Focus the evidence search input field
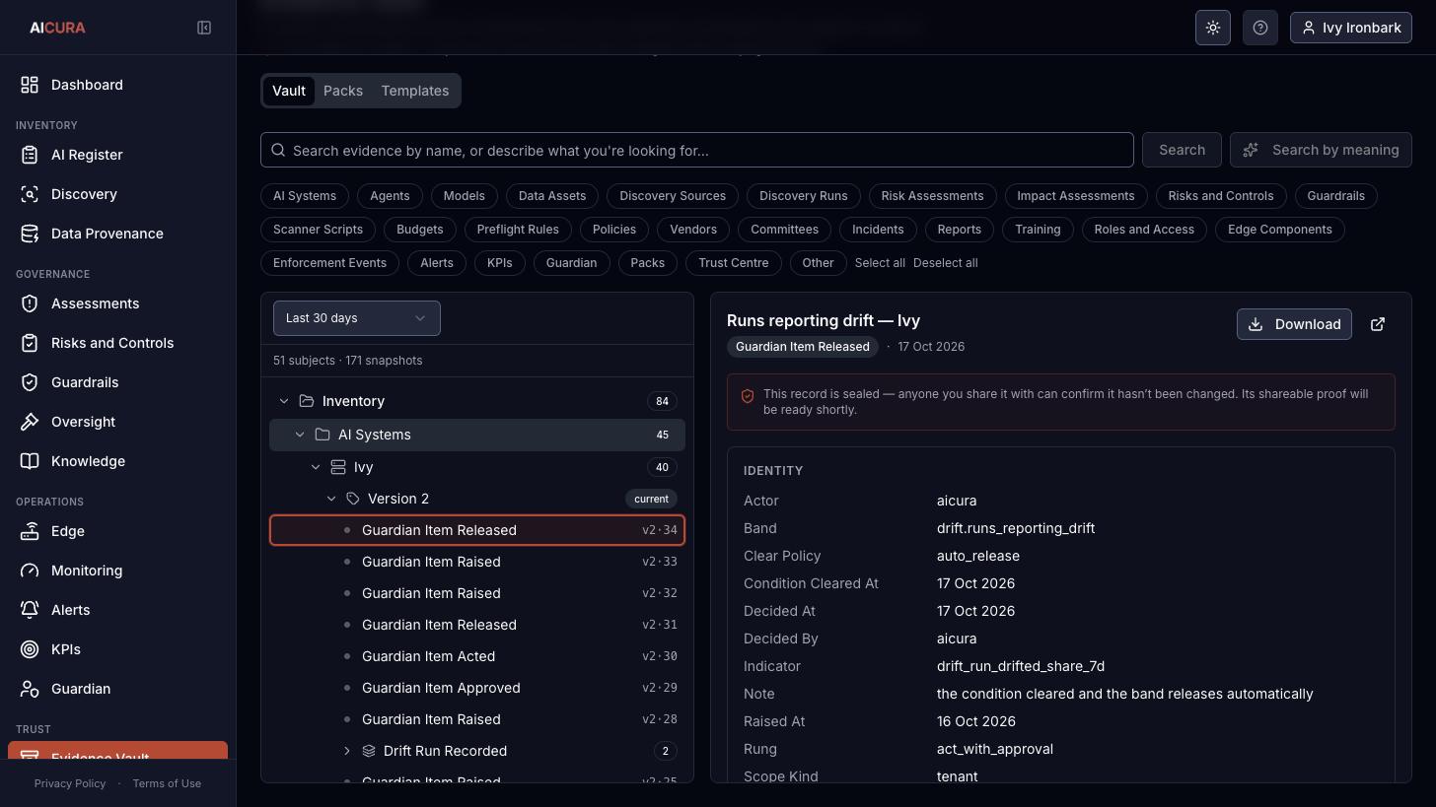This screenshot has height=807, width=1436. (697, 150)
